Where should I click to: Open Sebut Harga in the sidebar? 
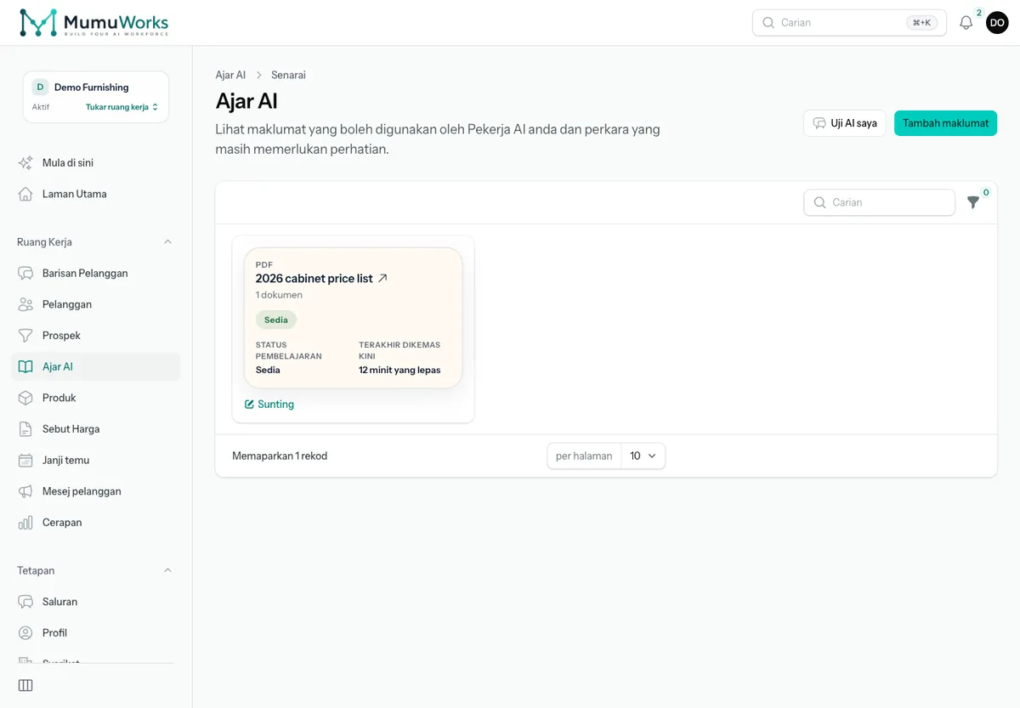96,429
